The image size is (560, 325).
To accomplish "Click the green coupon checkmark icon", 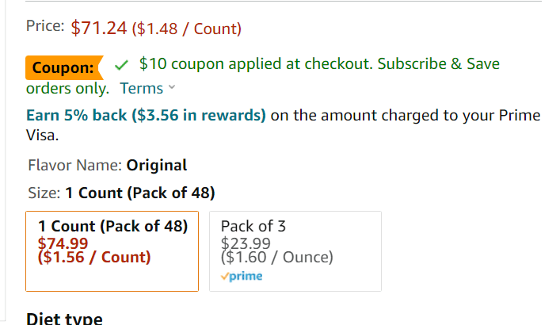I will [x=121, y=65].
